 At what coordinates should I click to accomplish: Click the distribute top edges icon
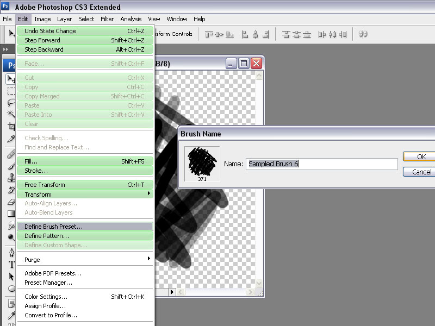[x=285, y=34]
